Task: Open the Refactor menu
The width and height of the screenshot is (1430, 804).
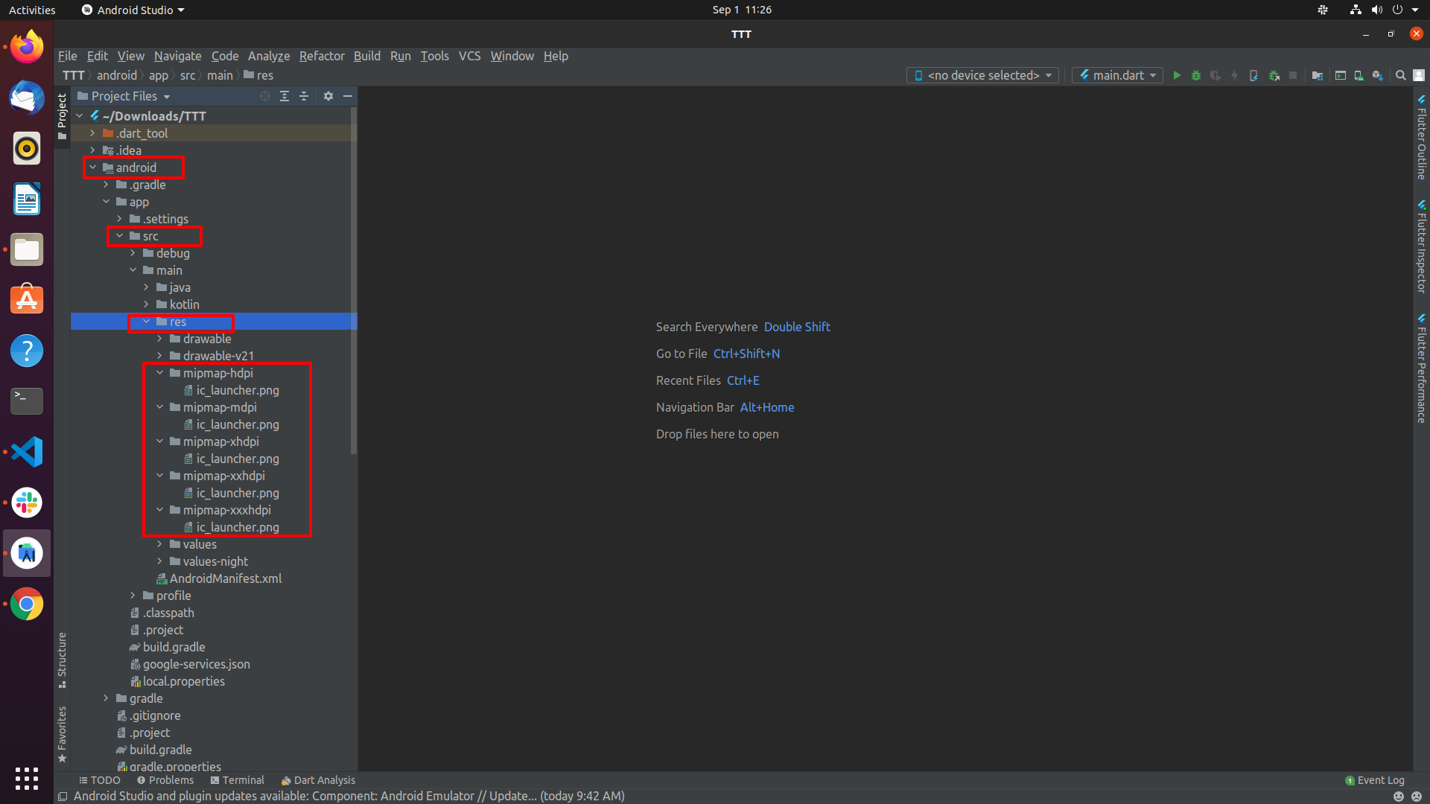Action: pos(322,56)
